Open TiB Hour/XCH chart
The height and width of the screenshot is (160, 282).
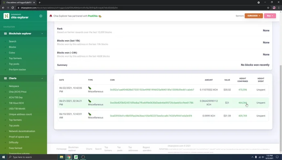(16, 103)
